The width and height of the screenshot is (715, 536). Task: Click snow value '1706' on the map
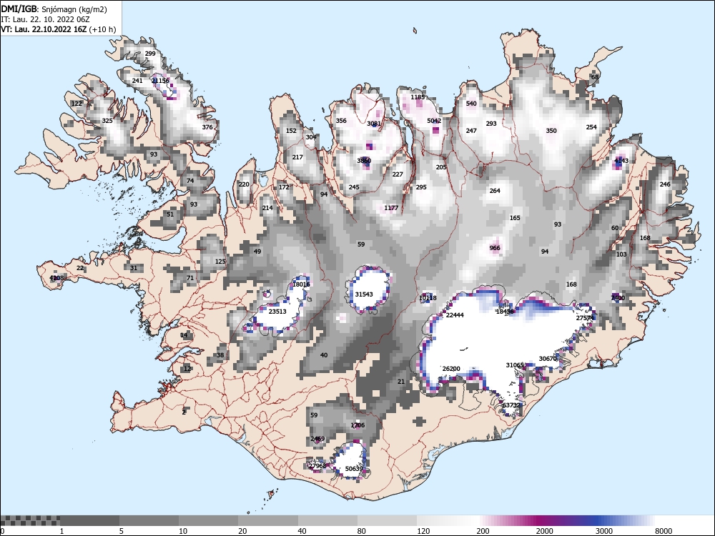pyautogui.click(x=357, y=425)
